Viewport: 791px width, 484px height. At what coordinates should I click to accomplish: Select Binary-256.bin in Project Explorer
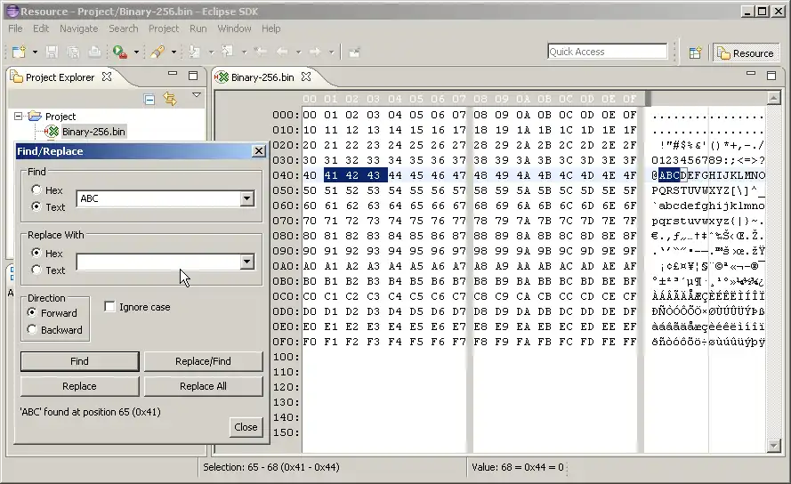coord(93,132)
